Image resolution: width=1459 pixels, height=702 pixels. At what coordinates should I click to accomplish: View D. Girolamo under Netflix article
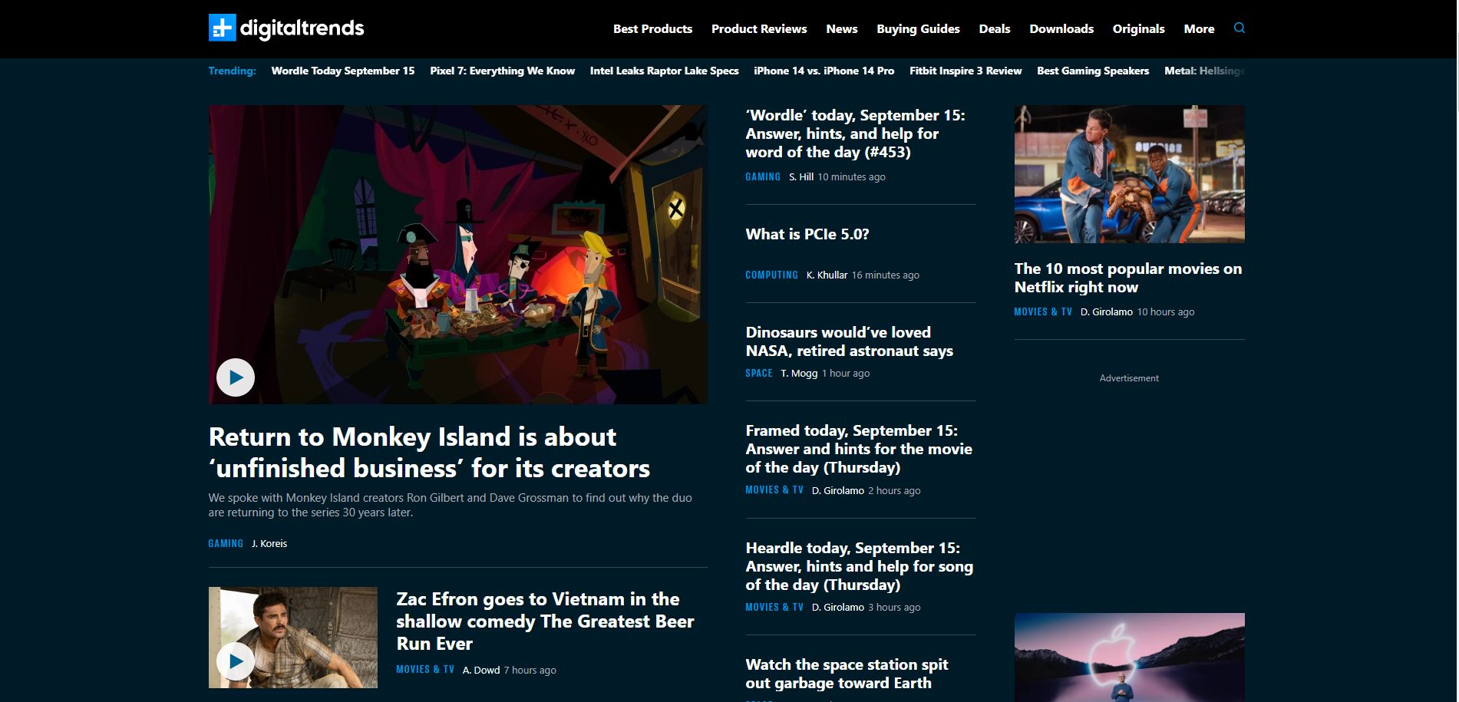(1107, 311)
